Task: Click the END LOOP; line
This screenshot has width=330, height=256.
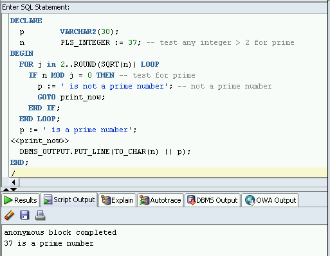Action: pyautogui.click(x=39, y=119)
